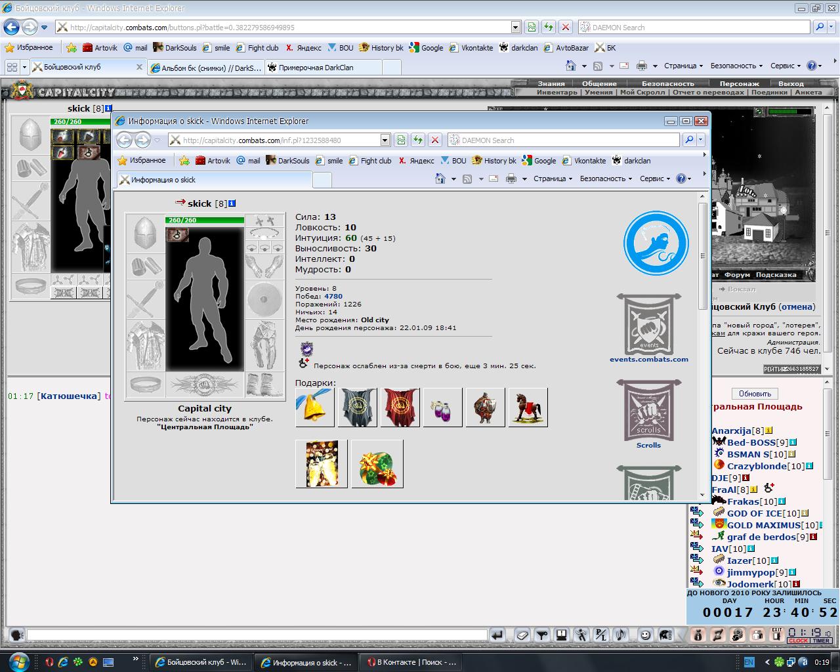The image size is (840, 672).
Task: Select the 'Информация о skick' popup tab
Action: coord(213,180)
